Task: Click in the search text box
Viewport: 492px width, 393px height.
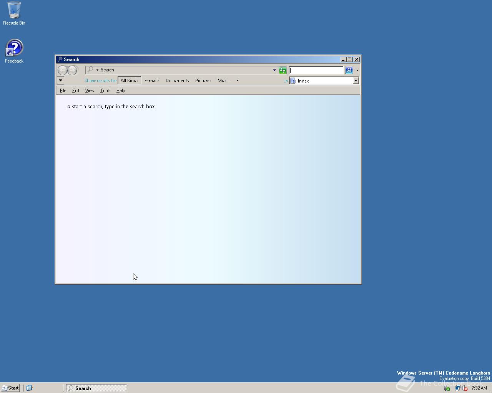Action: 316,70
